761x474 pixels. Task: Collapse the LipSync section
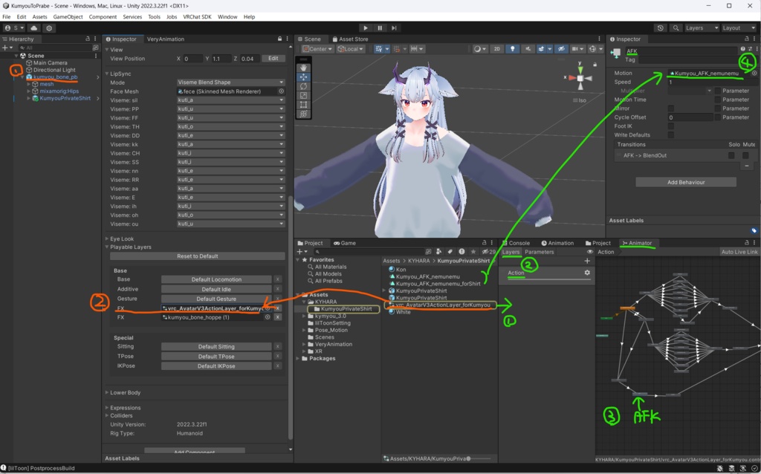click(x=107, y=74)
